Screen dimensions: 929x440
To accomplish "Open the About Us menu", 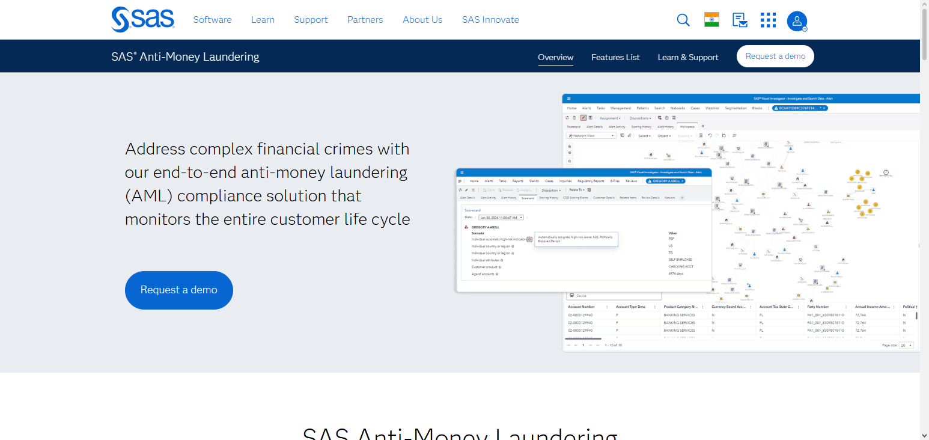I will 422,20.
